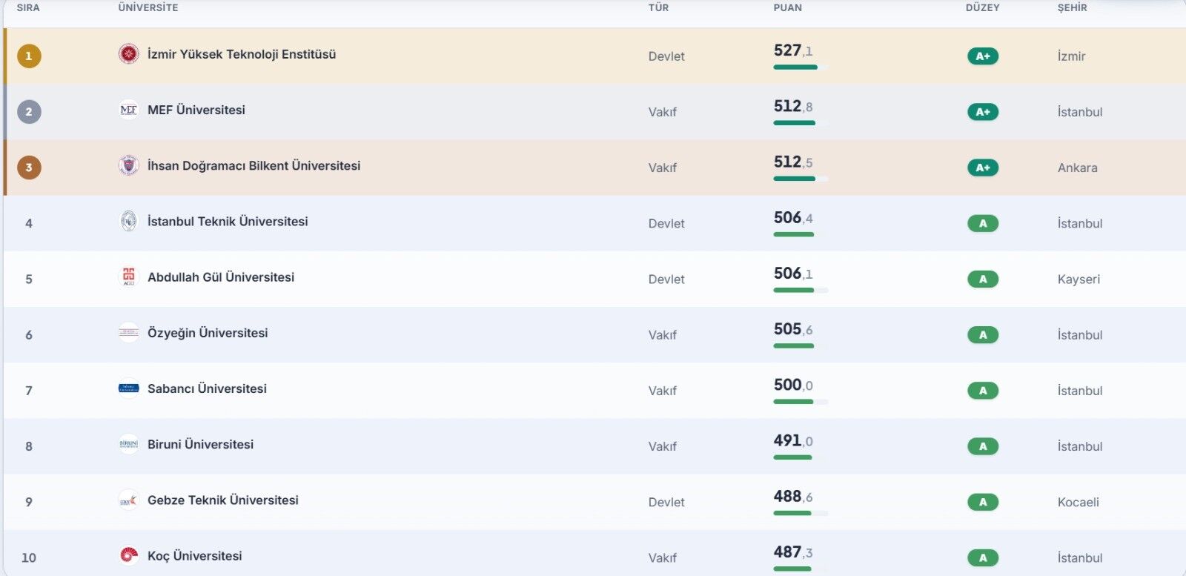Screen dimensions: 1186x576
Task: Sort by the PUAN column header
Action: point(788,7)
